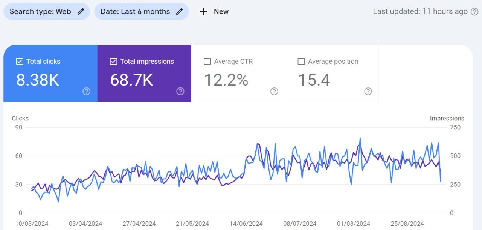Click the plus icon to add filter
The width and height of the screenshot is (482, 230).
click(203, 12)
